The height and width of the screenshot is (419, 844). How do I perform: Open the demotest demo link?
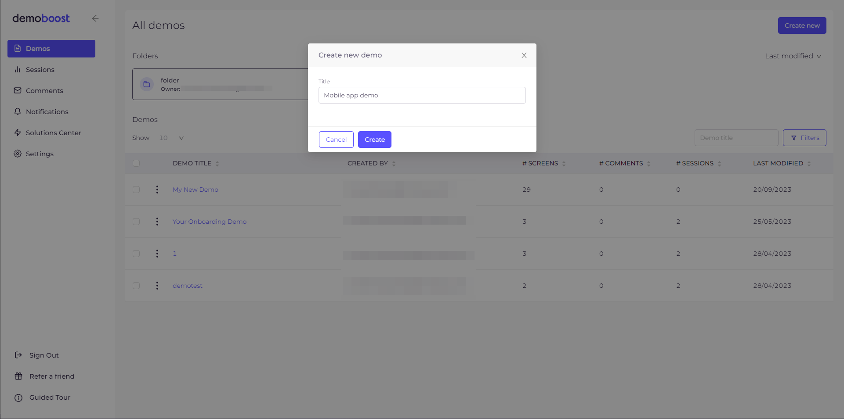coord(187,285)
